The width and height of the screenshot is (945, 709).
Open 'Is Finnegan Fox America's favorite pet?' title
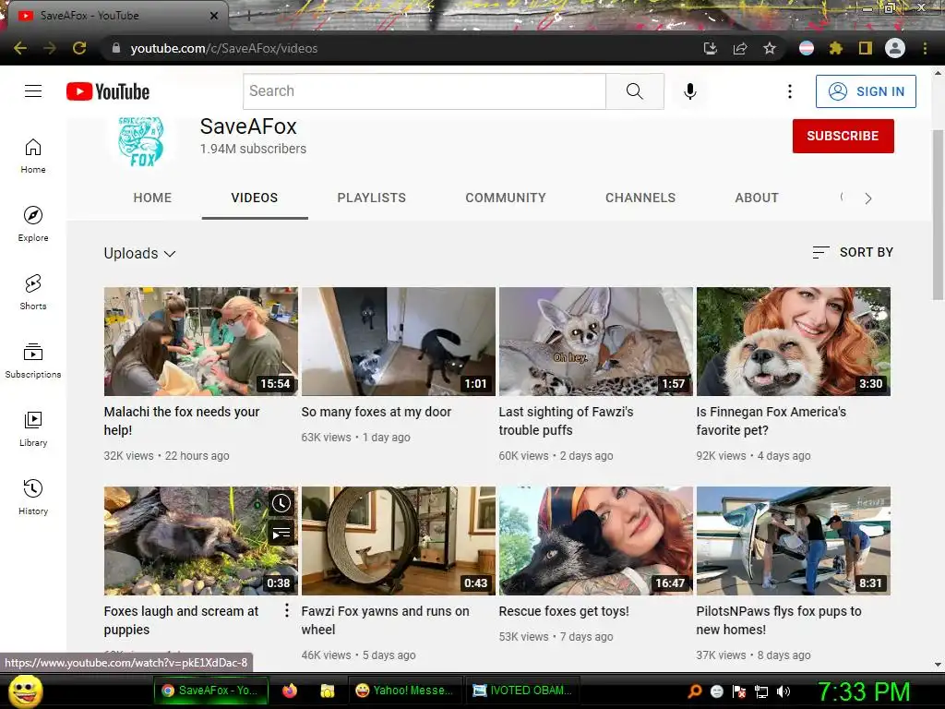pos(771,421)
